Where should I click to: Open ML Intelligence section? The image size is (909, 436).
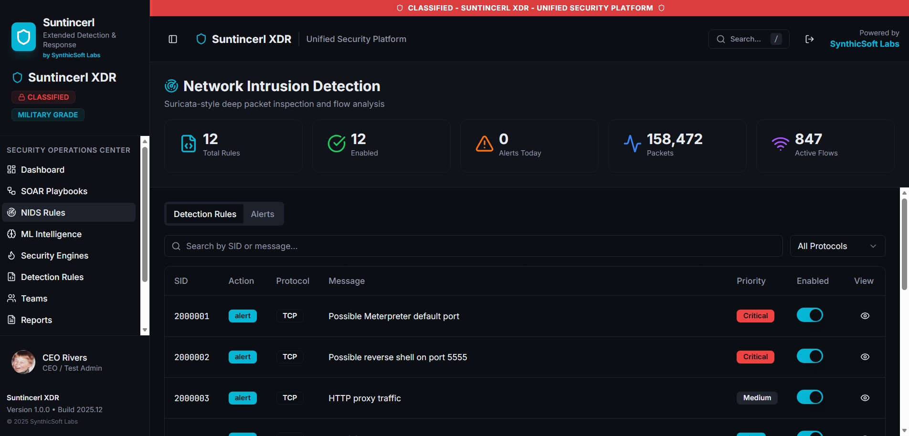tap(51, 234)
